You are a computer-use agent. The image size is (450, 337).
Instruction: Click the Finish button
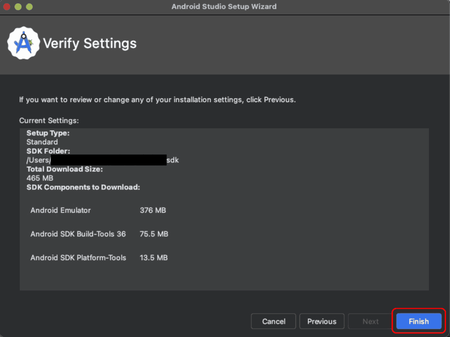[418, 321]
